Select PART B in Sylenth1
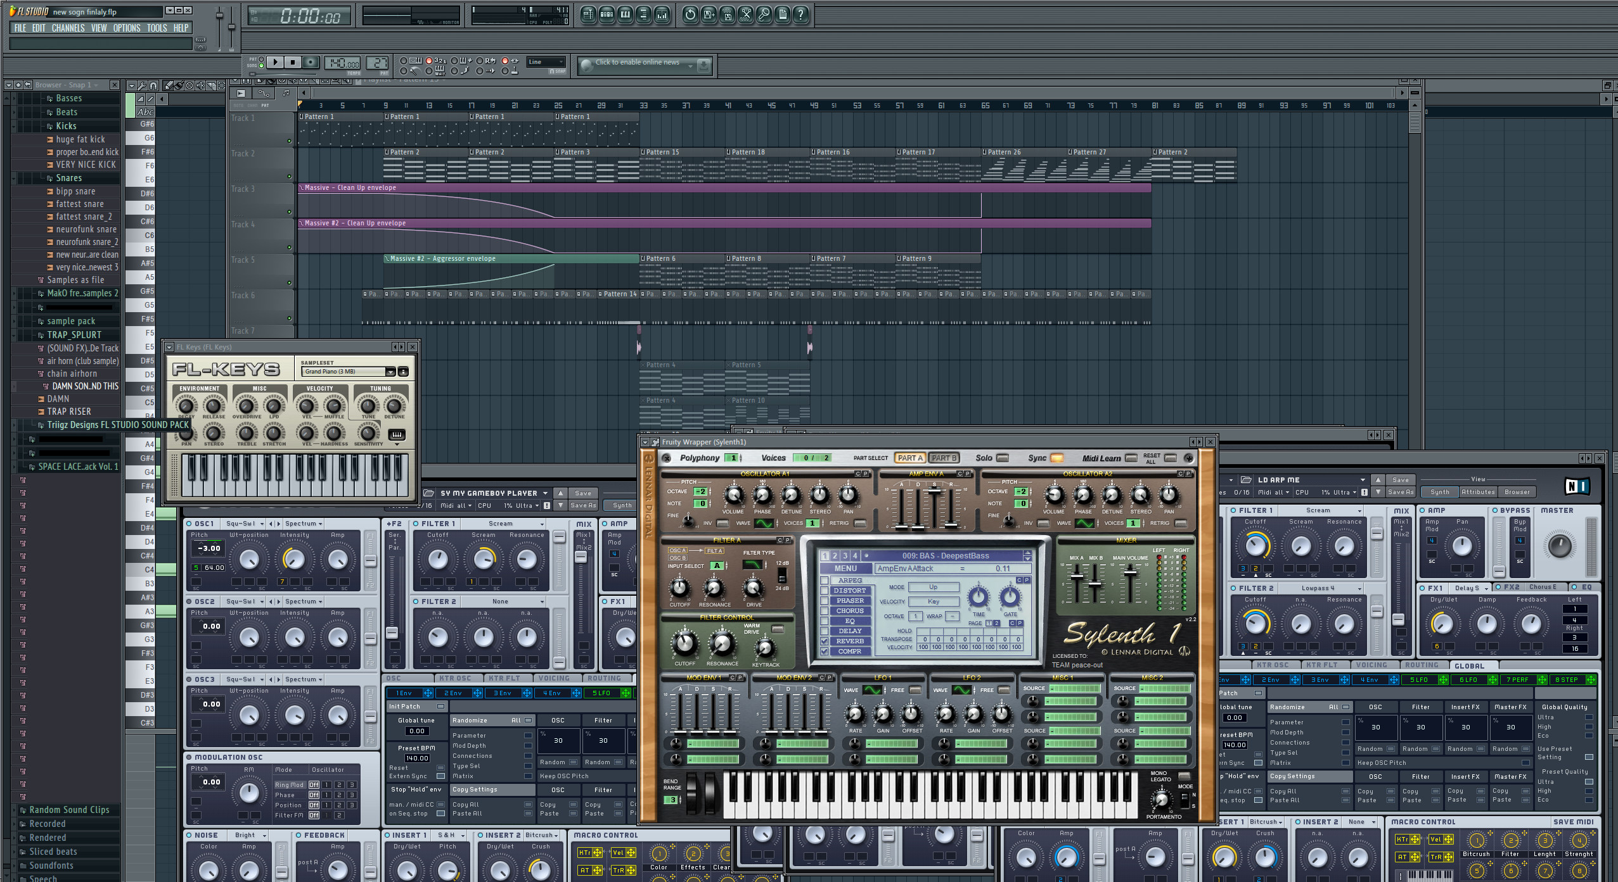This screenshot has width=1618, height=882. [x=944, y=458]
